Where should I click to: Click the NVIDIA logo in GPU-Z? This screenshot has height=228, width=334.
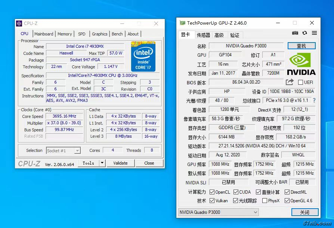click(301, 64)
